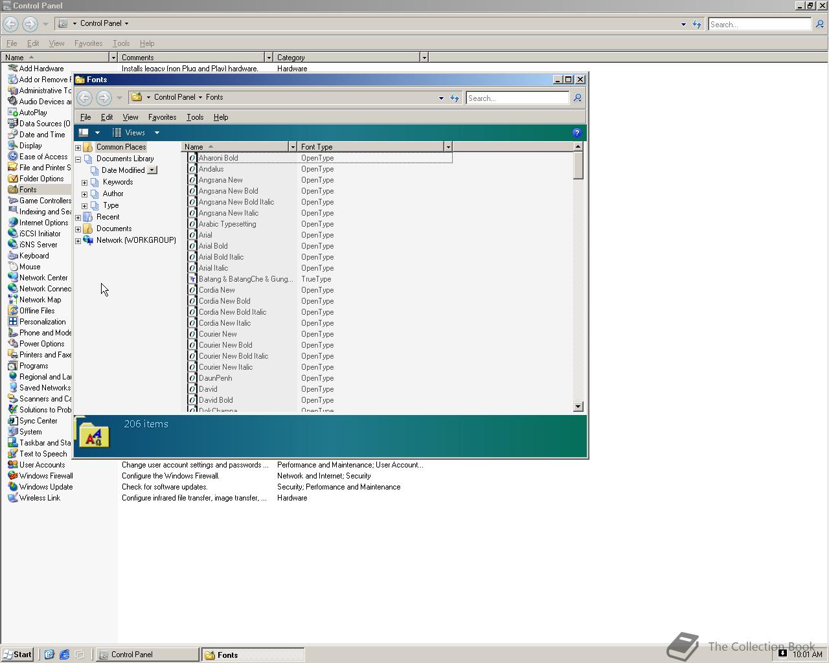This screenshot has height=663, width=829.
Task: Collapse the Documents Library tree node
Action: pos(78,159)
